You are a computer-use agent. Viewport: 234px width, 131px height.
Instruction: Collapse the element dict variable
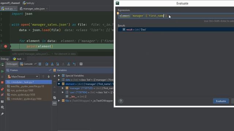pos(59,84)
